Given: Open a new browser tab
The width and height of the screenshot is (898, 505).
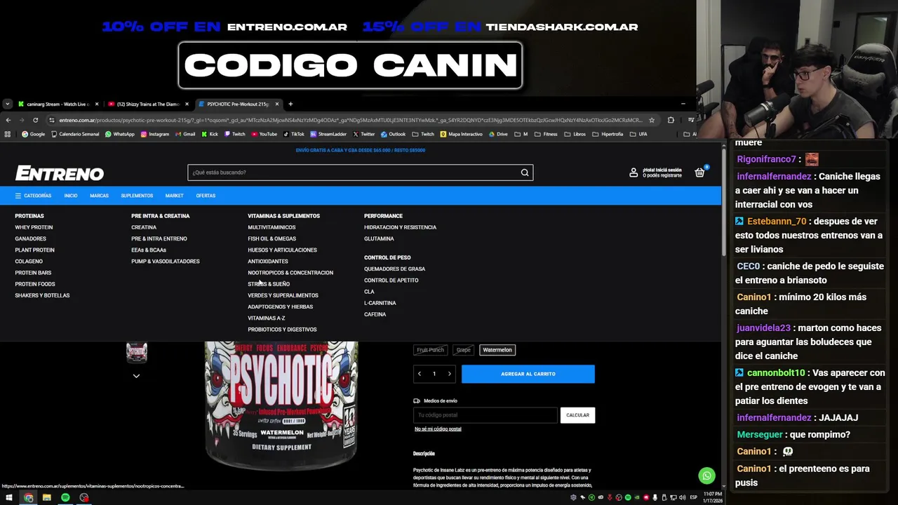Looking at the screenshot, I should pyautogui.click(x=290, y=104).
